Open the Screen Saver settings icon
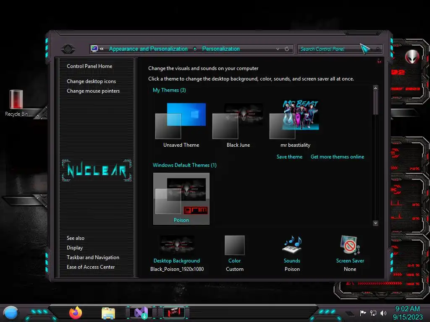This screenshot has width=430, height=322. 350,244
